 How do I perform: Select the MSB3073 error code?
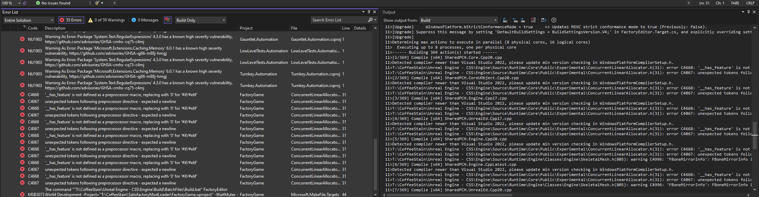(x=36, y=195)
